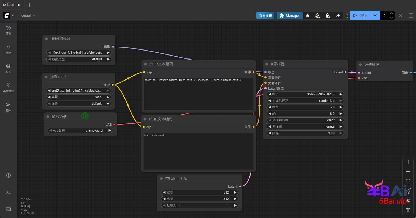Click the share arrow icon in toolbar

(338, 16)
